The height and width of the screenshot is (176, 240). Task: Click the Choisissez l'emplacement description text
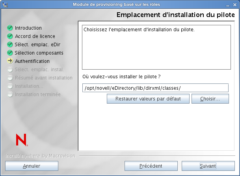[x=139, y=30]
